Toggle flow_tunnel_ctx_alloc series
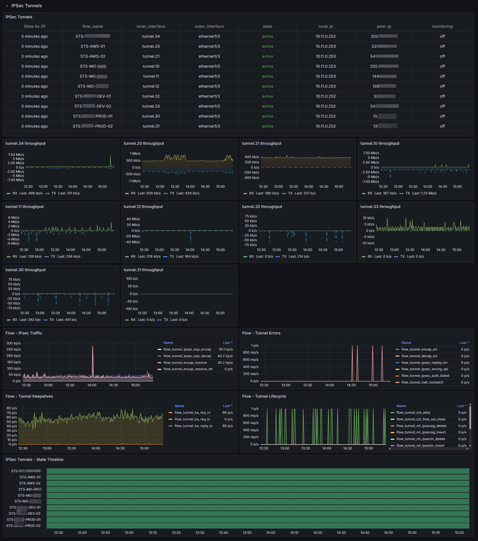 (413, 413)
